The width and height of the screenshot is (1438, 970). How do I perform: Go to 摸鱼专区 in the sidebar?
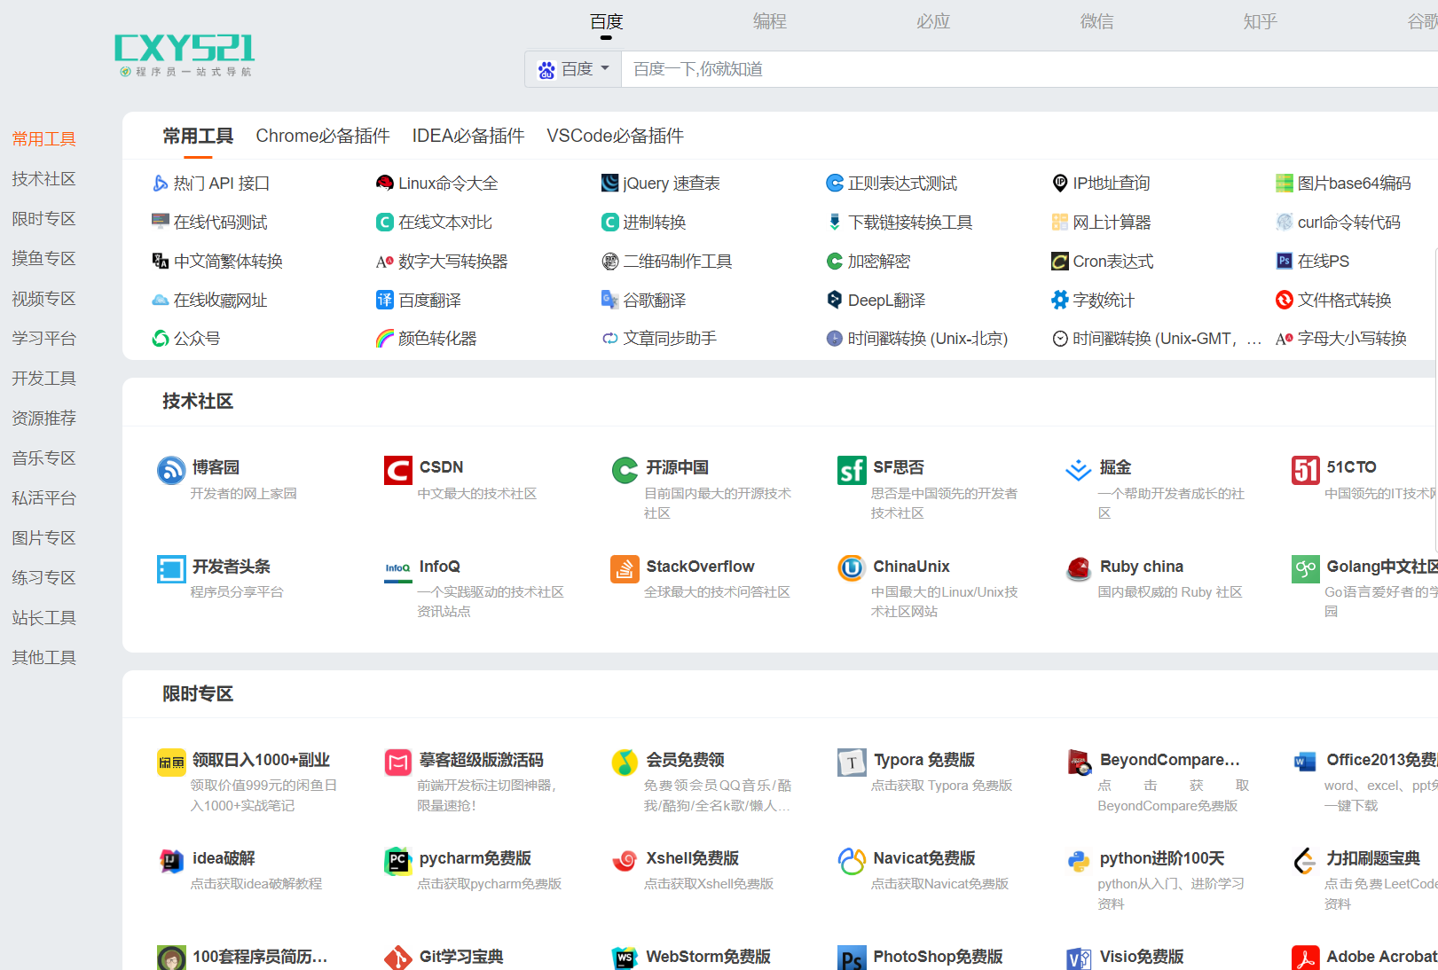[43, 259]
